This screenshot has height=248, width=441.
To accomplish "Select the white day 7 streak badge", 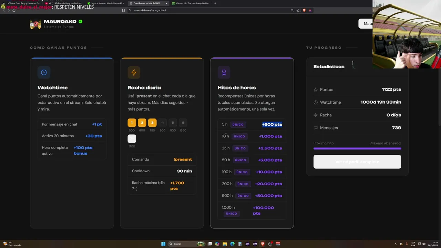I will click(132, 139).
